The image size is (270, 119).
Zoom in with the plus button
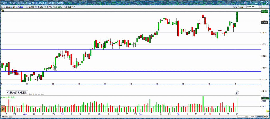tap(265, 117)
